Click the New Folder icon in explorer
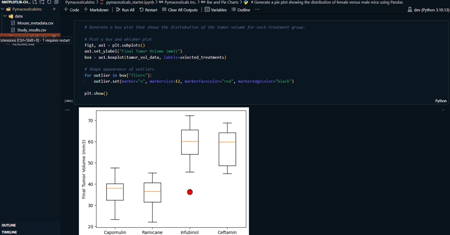The width and height of the screenshot is (450, 235). click(x=42, y=2)
